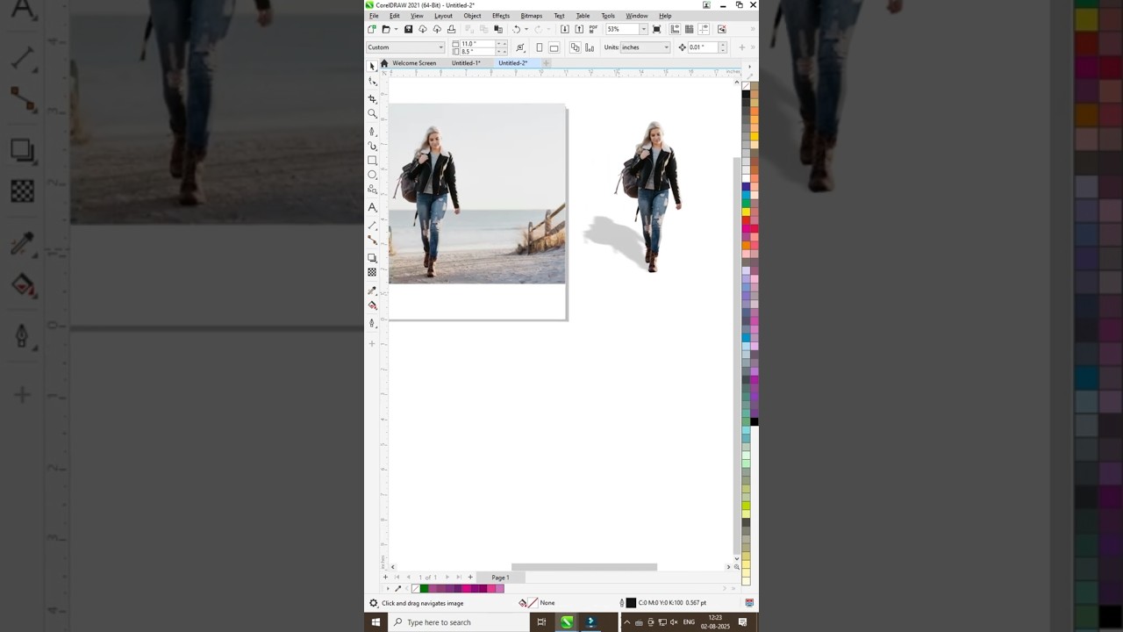Image resolution: width=1123 pixels, height=632 pixels.
Task: Open Task View on taskbar
Action: 541,622
